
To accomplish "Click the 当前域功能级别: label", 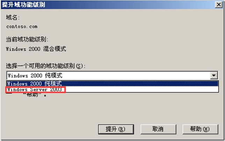I will click(x=27, y=39).
